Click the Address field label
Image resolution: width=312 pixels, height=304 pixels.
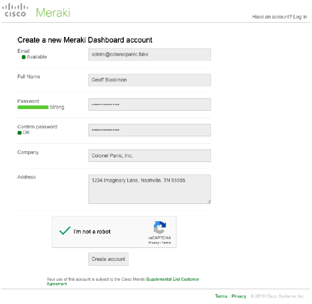click(27, 177)
